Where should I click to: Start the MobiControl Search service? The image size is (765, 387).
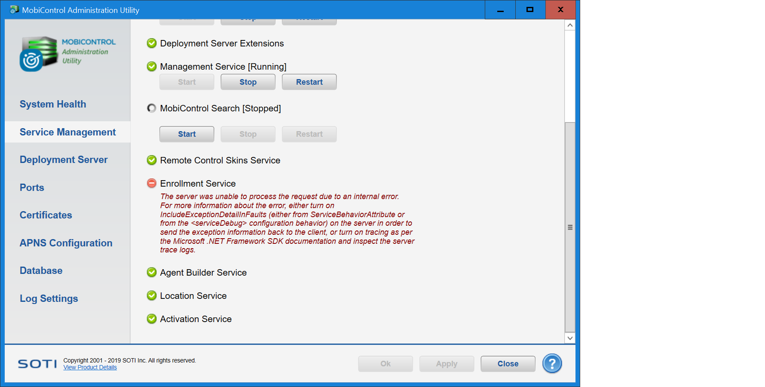[x=187, y=134]
